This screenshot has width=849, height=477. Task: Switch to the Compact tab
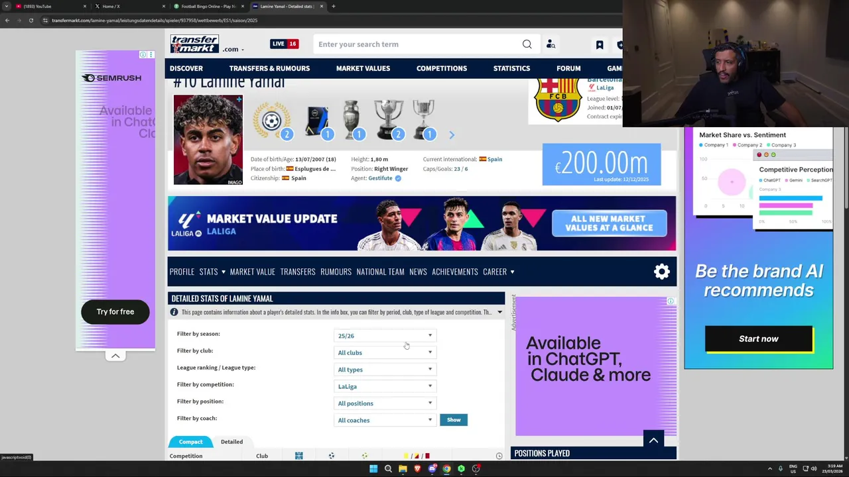(x=190, y=442)
